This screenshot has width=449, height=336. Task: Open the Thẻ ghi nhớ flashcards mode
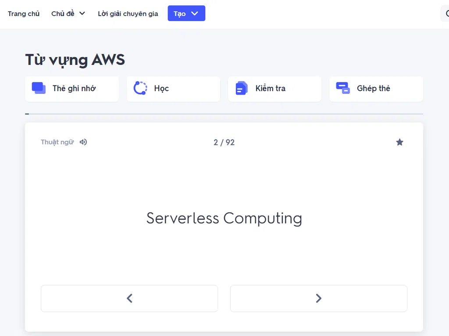pos(72,89)
